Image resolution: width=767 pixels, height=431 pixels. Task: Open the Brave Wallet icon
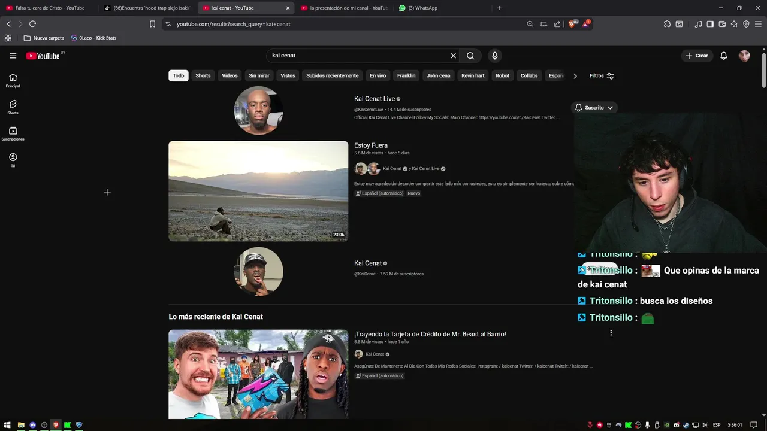[x=722, y=24]
